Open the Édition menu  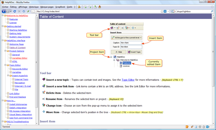pos(13,7)
